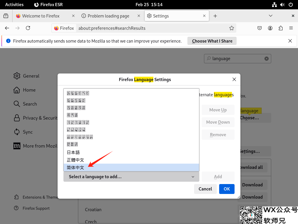This screenshot has width=298, height=224.
Task: Bookmark this page with the star icon
Action: point(231,28)
